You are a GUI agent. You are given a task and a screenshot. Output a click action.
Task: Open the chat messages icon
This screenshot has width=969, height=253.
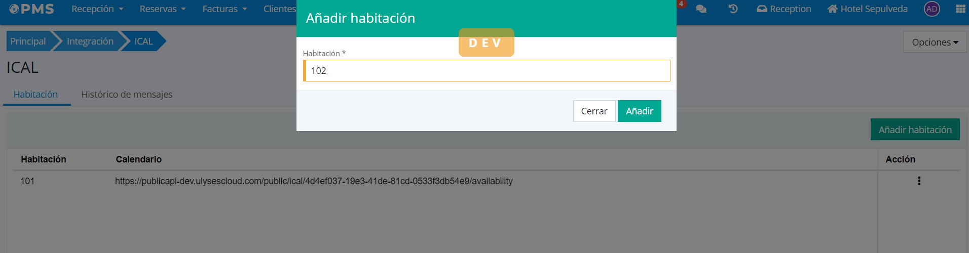[x=701, y=9]
